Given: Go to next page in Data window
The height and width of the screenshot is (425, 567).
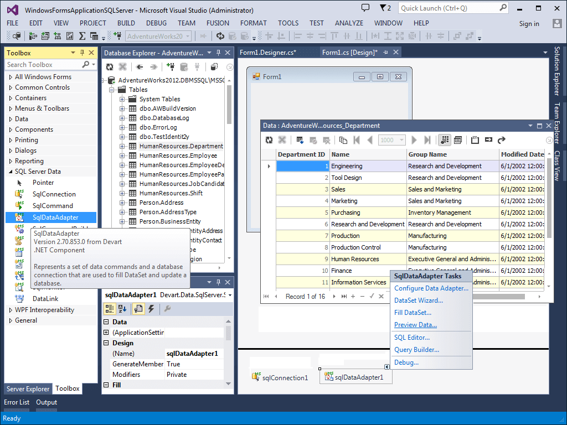Looking at the screenshot, I should coord(414,140).
